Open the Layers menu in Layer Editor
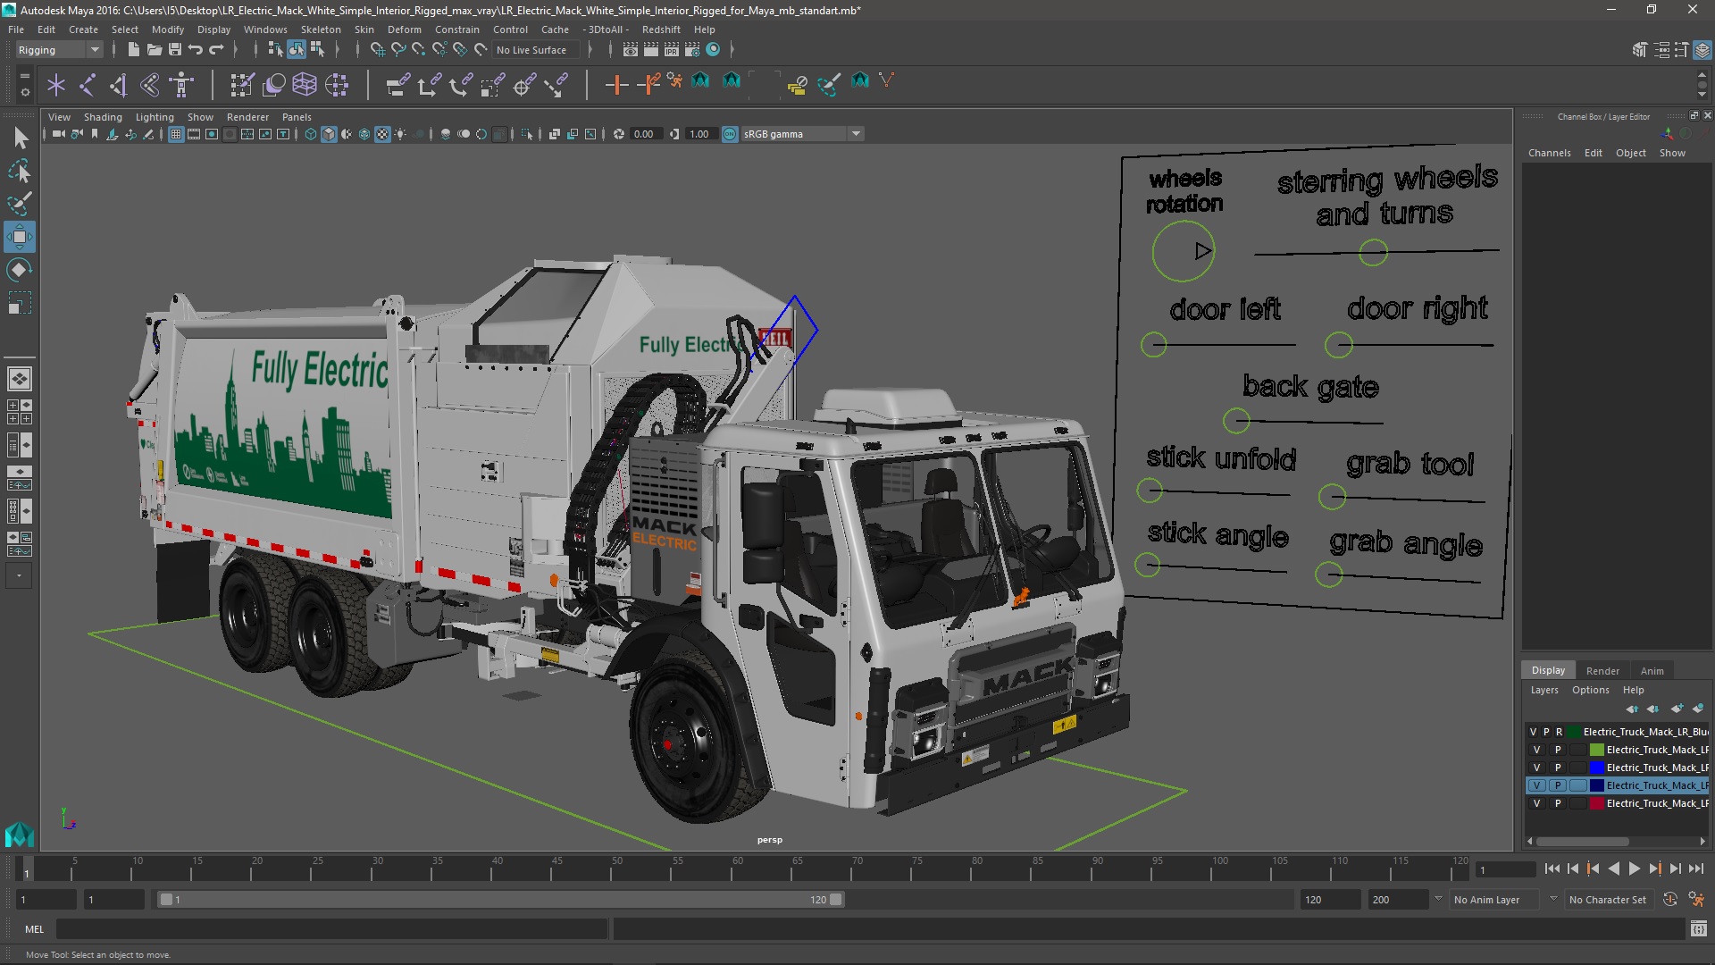 tap(1543, 690)
